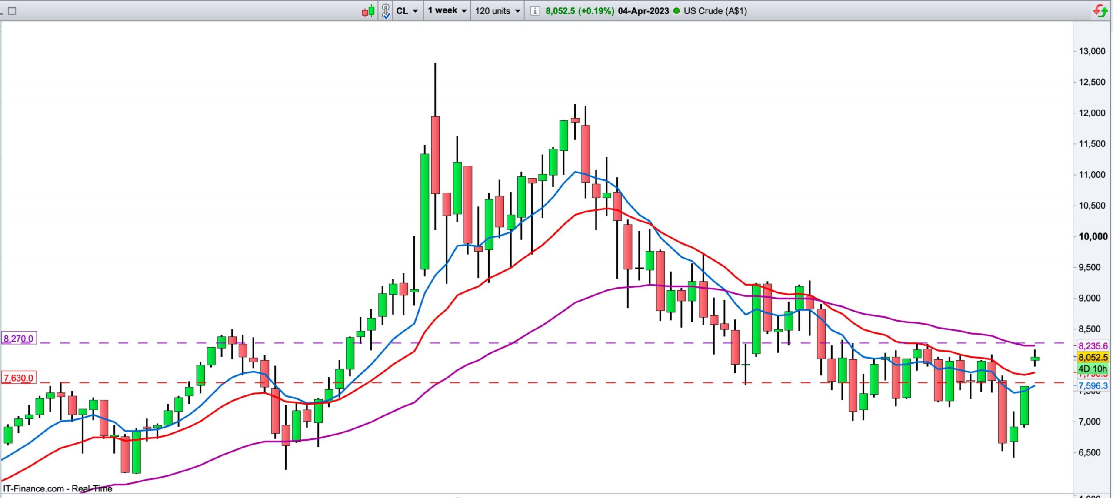Click the 10,000 price axis label
This screenshot has width=1113, height=498.
[x=1093, y=236]
